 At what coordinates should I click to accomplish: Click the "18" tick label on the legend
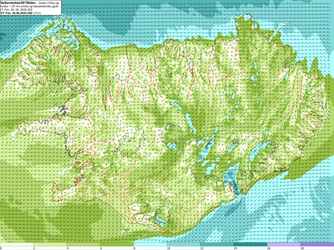302,248
